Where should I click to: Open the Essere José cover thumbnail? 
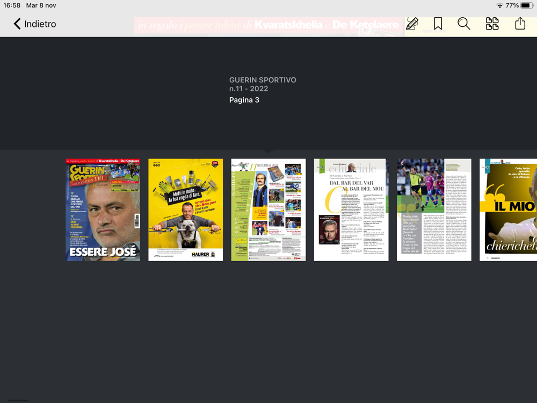103,210
